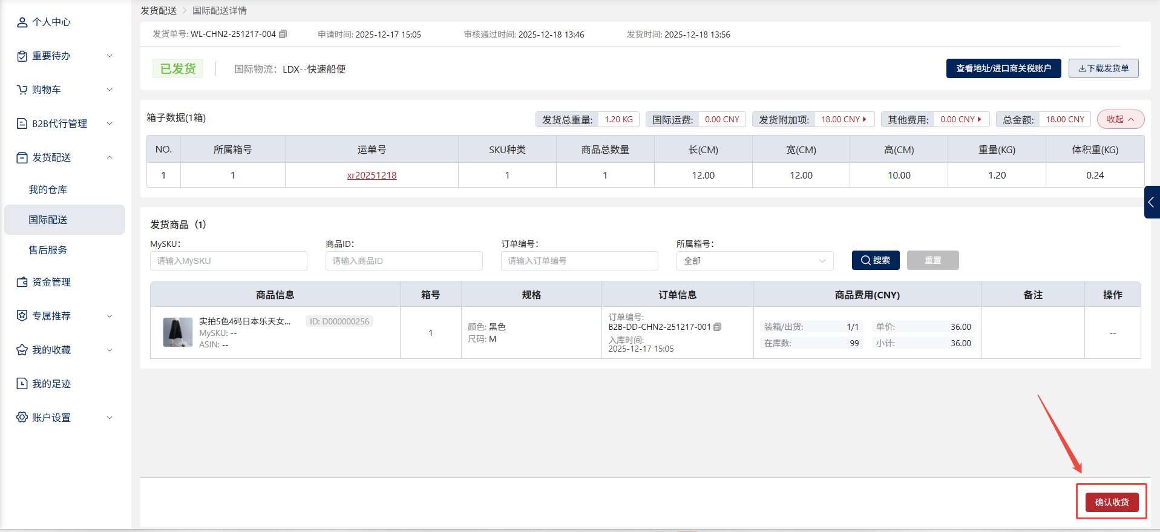1160x532 pixels.
Task: Click the 个人中心 user icon
Action: (22, 22)
